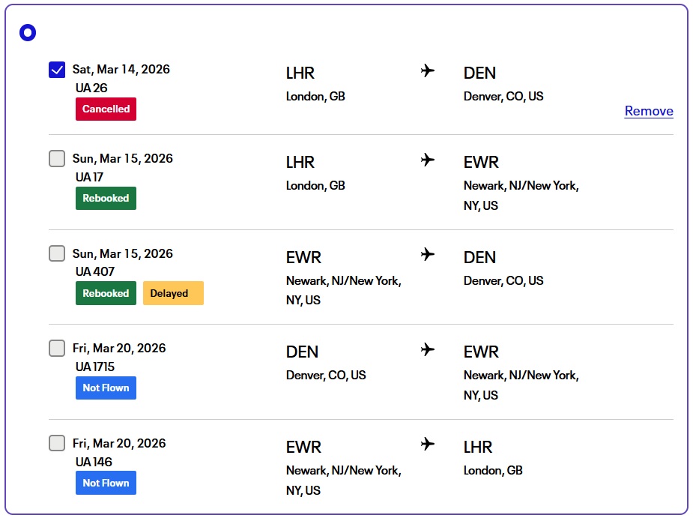Click the UA 146 flight number text
The height and width of the screenshot is (521, 693).
pyautogui.click(x=94, y=462)
